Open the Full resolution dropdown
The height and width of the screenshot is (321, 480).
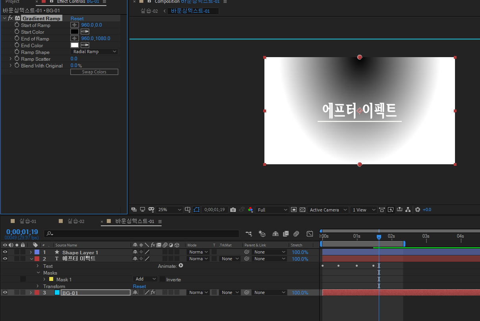tap(272, 210)
